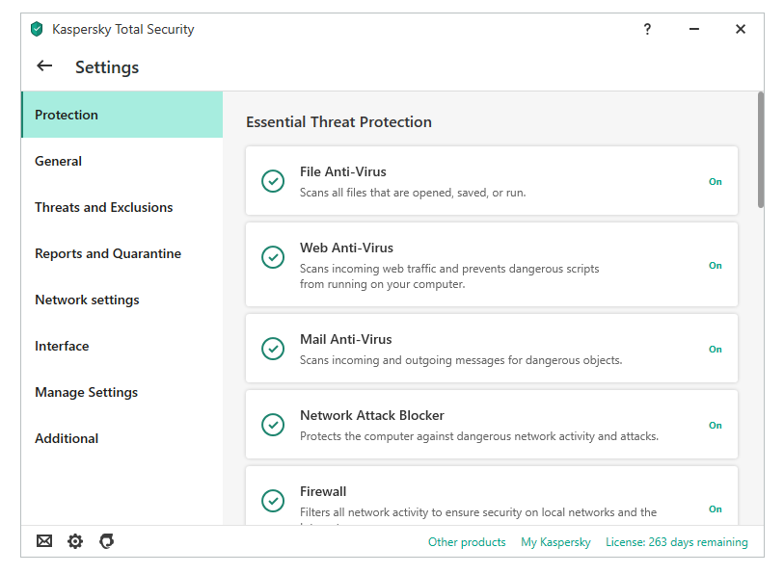
Task: Open the Other products link
Action: click(x=467, y=542)
